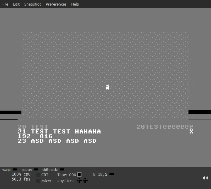Click the line 21 TEST TEST HAHAHA

tap(59, 131)
